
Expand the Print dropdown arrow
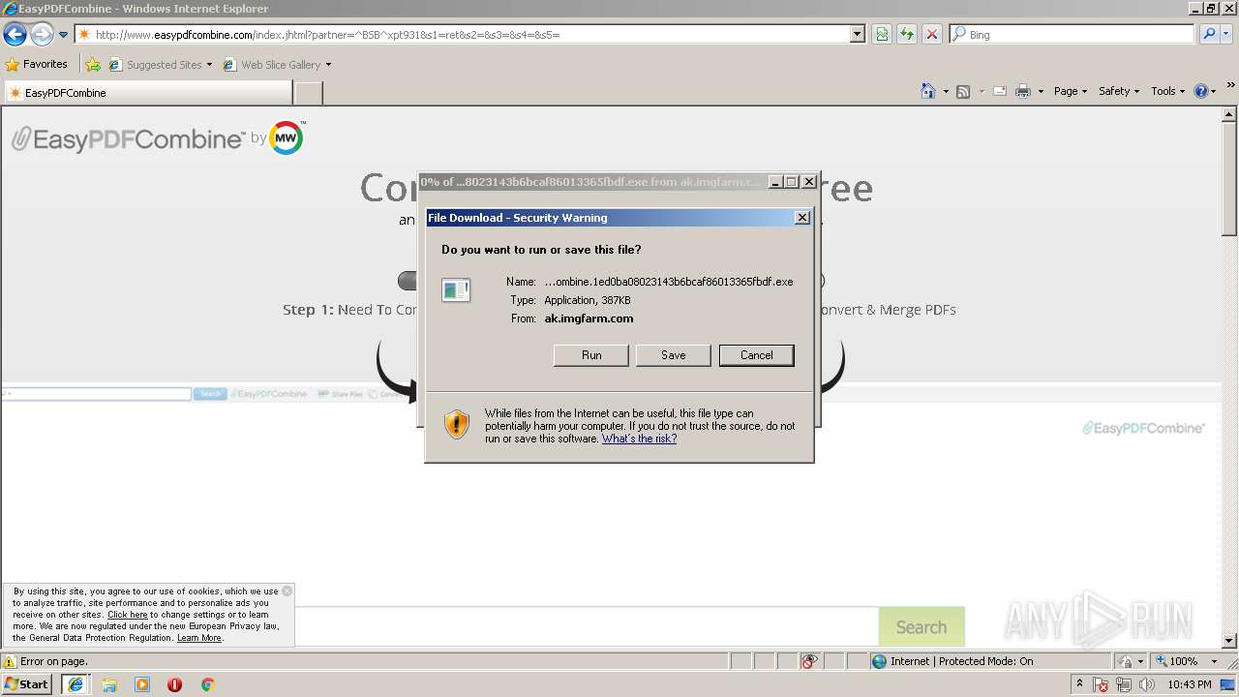(1041, 91)
